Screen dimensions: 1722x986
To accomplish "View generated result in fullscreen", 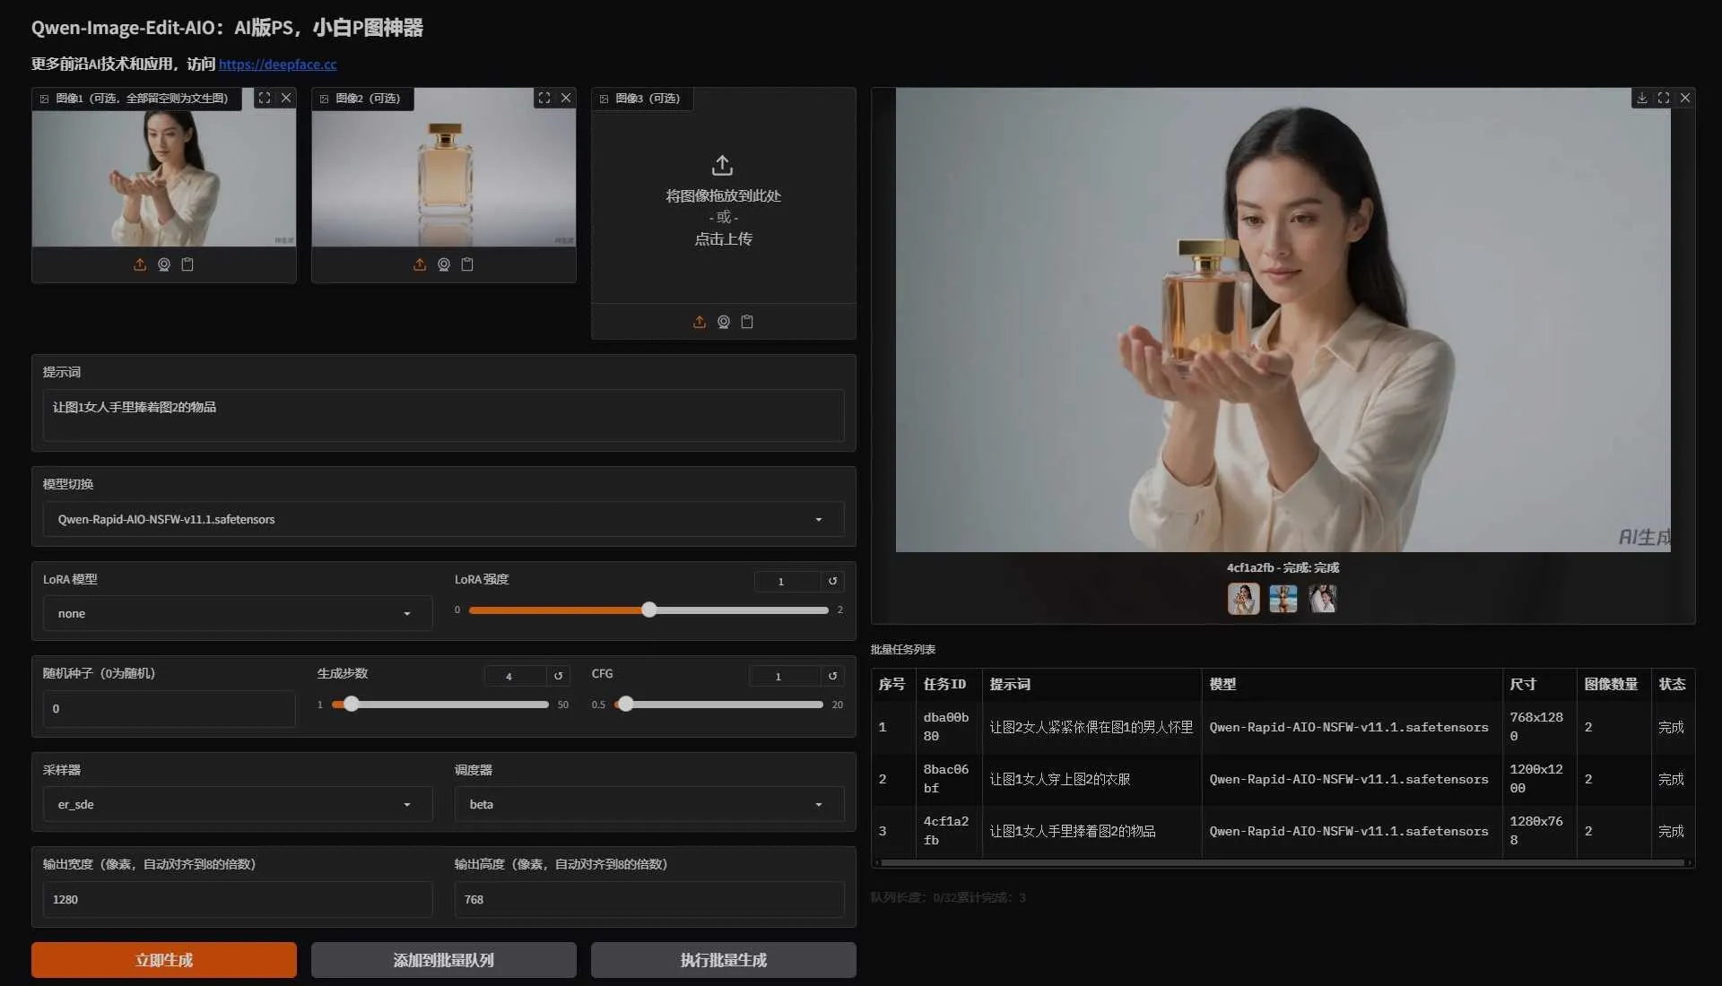I will pos(1664,98).
